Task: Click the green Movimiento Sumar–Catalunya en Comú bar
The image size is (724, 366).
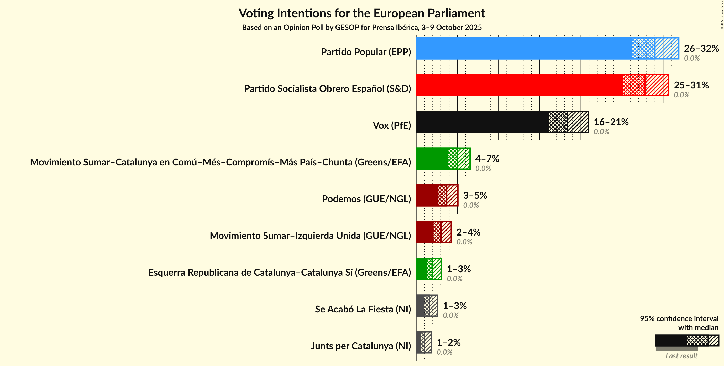Action: tap(431, 159)
